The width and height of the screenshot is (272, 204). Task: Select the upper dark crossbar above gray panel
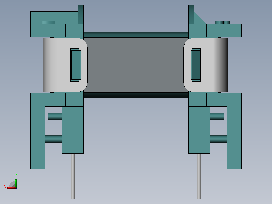point(136,35)
